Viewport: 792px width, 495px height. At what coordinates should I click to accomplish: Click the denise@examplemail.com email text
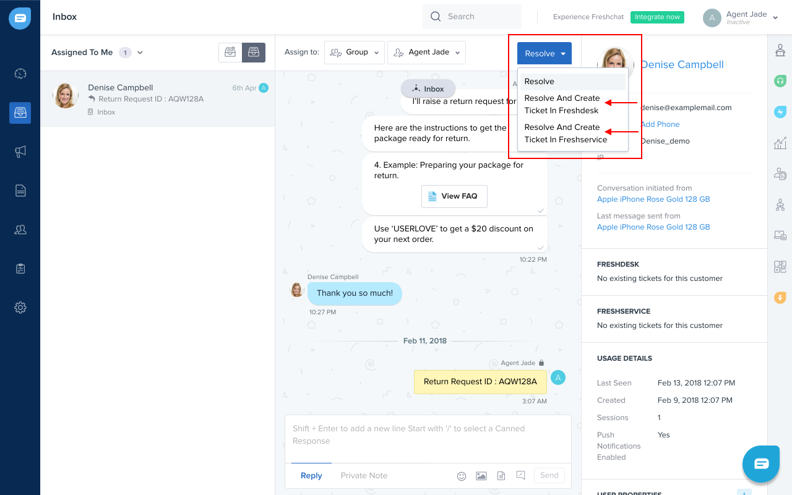pyautogui.click(x=686, y=108)
